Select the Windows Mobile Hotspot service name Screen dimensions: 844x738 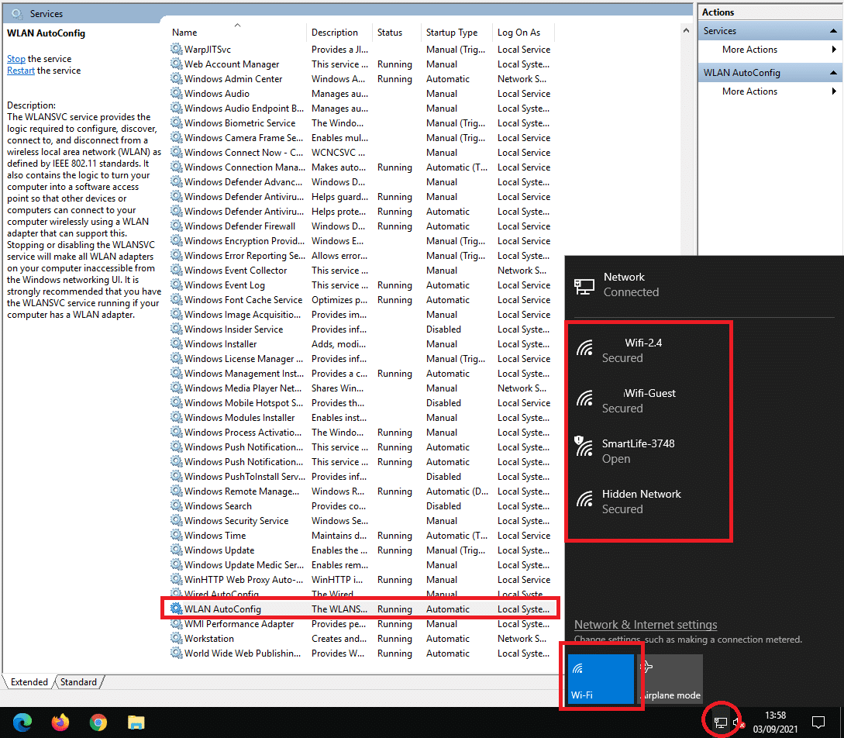[244, 402]
